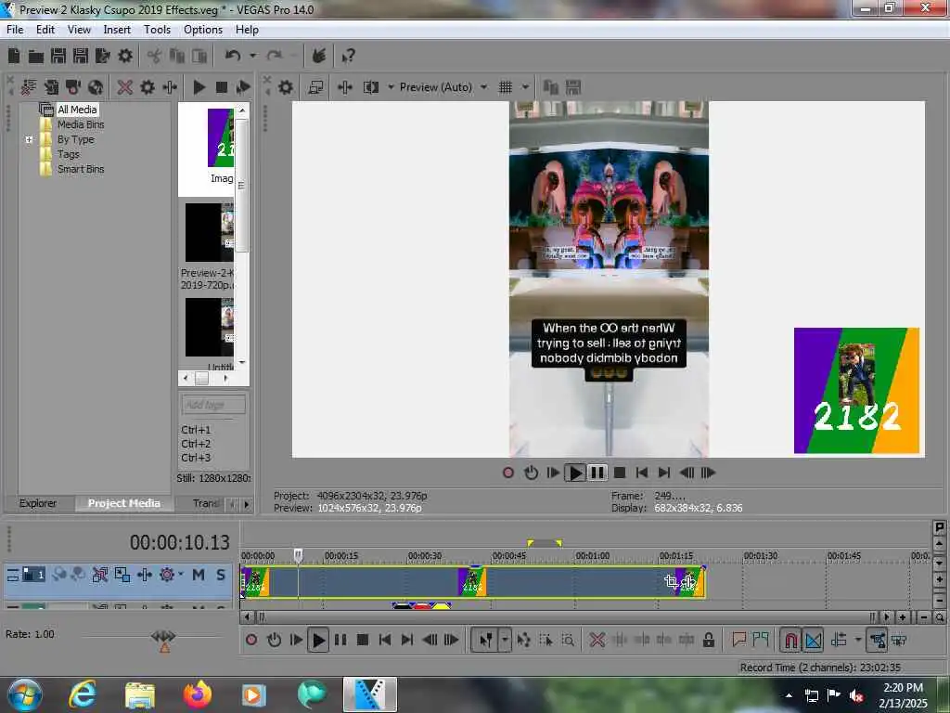Open the Auto Ripple dropdown arrow

click(x=858, y=640)
